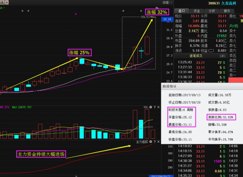Click the 隐藏 collapse panel button
This screenshot has height=177, width=243.
coord(167,3)
